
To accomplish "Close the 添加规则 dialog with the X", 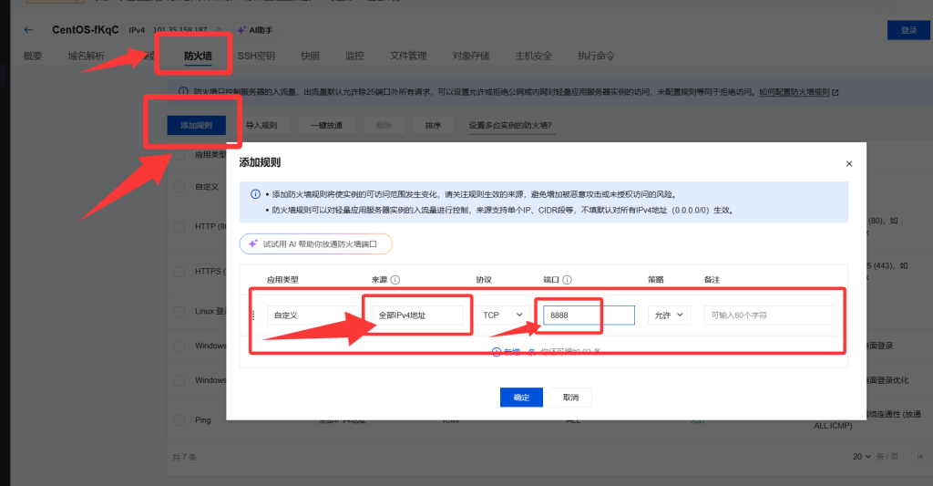I will click(849, 164).
